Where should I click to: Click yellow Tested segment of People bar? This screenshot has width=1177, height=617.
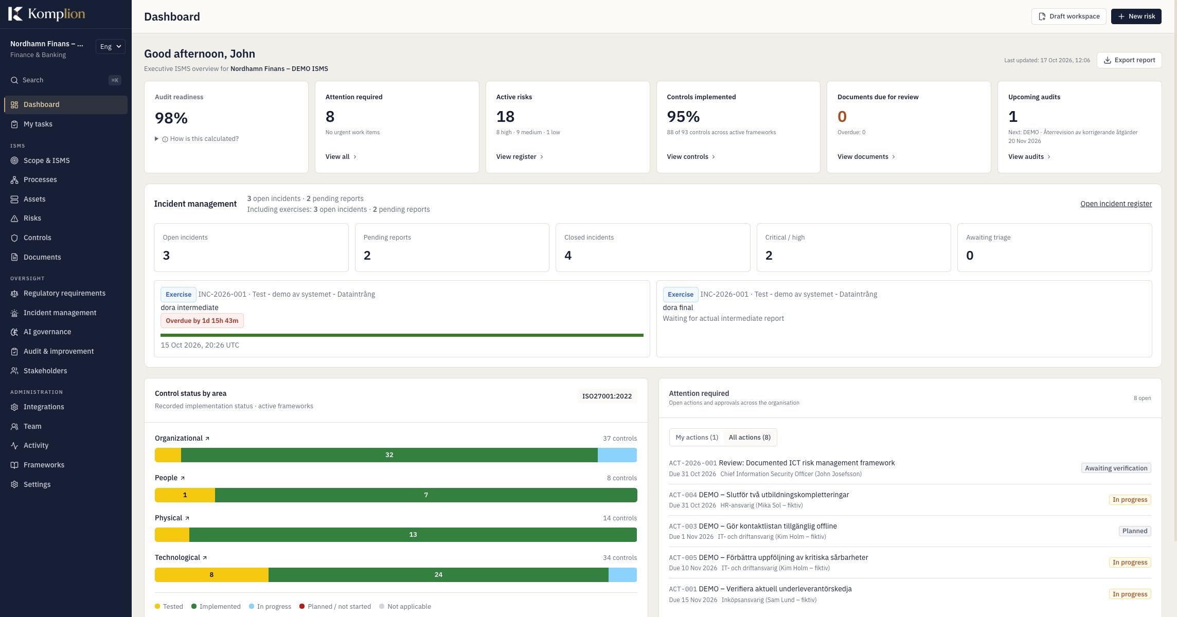(x=185, y=495)
